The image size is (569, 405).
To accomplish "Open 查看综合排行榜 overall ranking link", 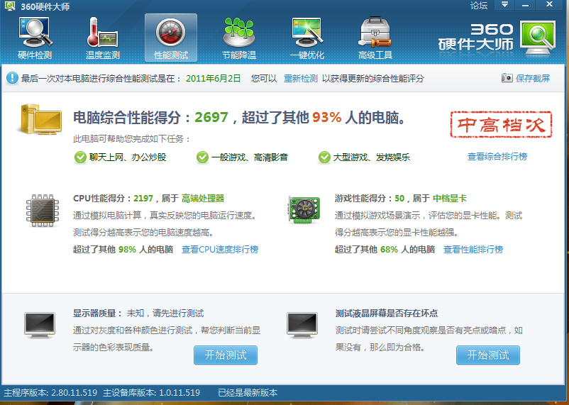I will pyautogui.click(x=497, y=157).
